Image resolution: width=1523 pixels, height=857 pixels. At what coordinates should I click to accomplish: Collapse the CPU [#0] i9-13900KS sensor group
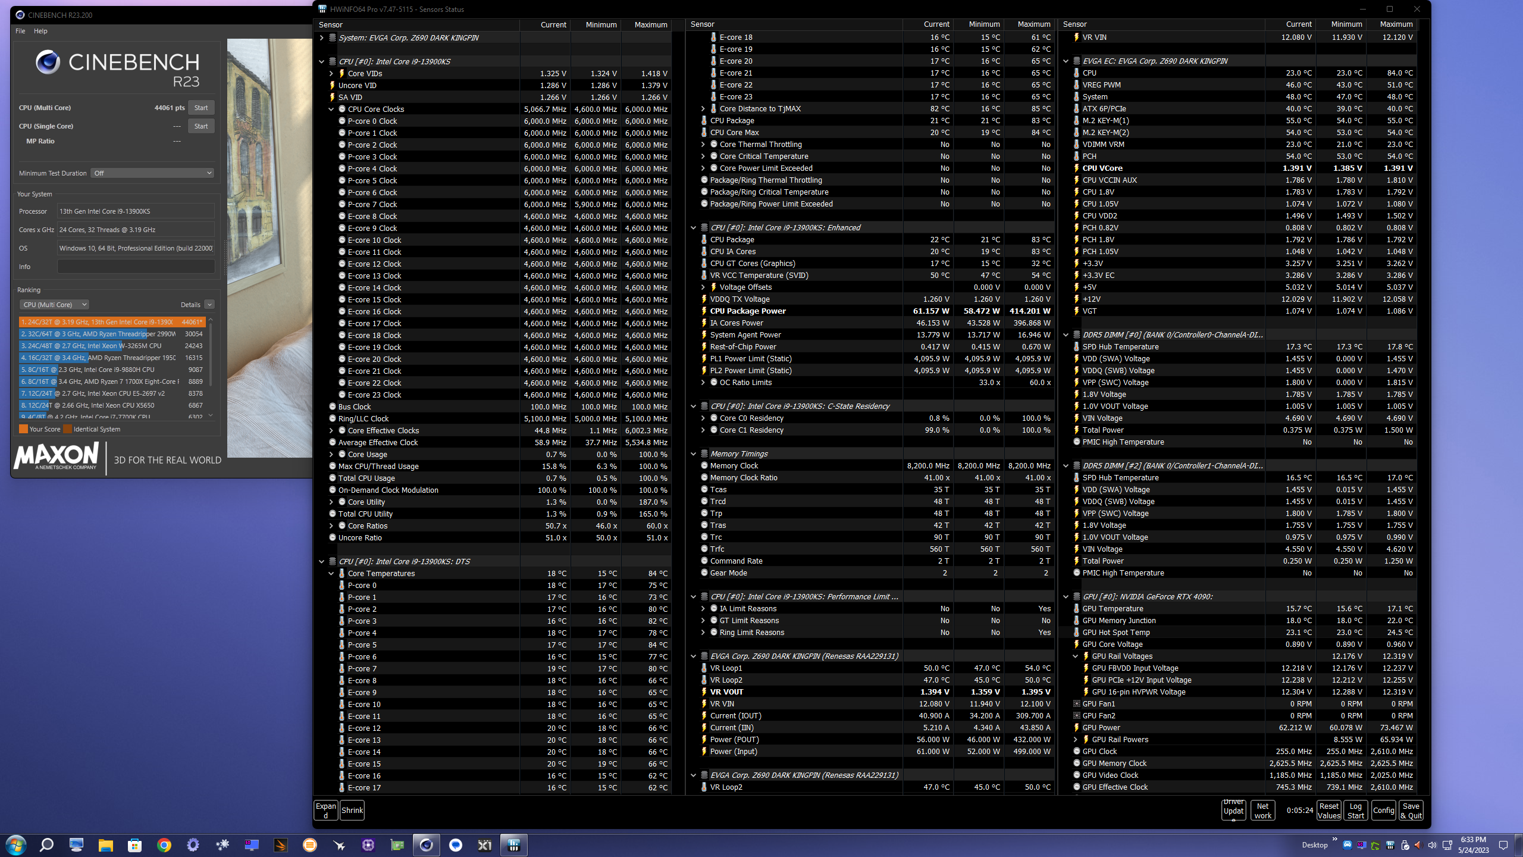(x=322, y=61)
